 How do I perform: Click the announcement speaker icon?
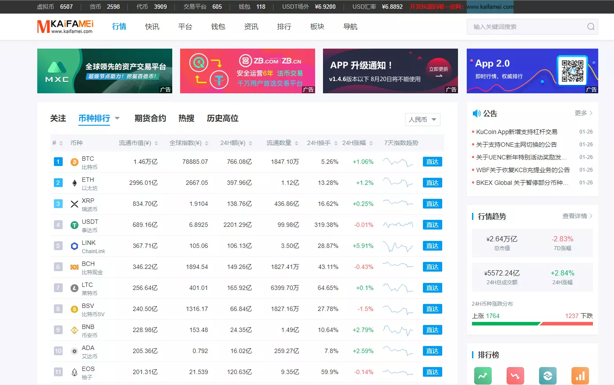pyautogui.click(x=476, y=113)
